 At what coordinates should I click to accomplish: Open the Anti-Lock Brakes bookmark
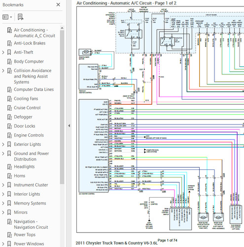pos(30,43)
